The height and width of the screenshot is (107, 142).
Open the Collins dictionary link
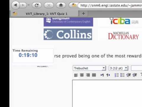(68, 34)
